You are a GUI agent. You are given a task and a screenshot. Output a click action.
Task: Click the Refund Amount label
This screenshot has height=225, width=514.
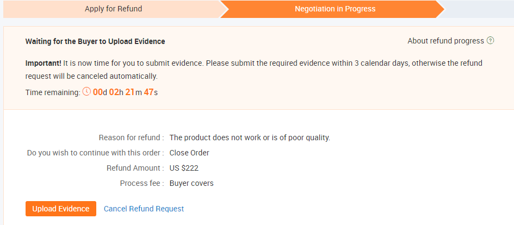[135, 168]
